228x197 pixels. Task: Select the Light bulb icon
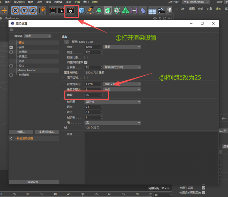pyautogui.click(x=170, y=10)
